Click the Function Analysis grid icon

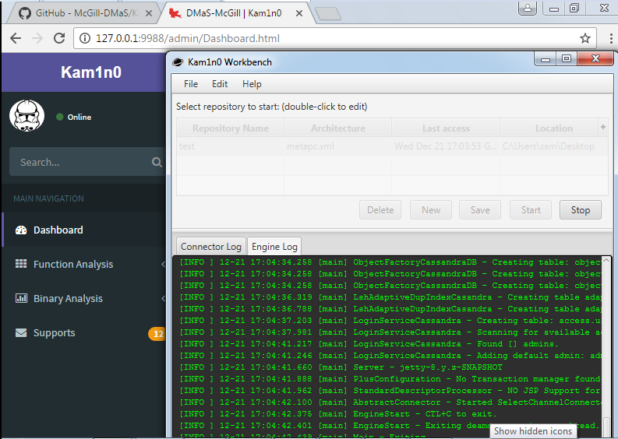coord(21,264)
